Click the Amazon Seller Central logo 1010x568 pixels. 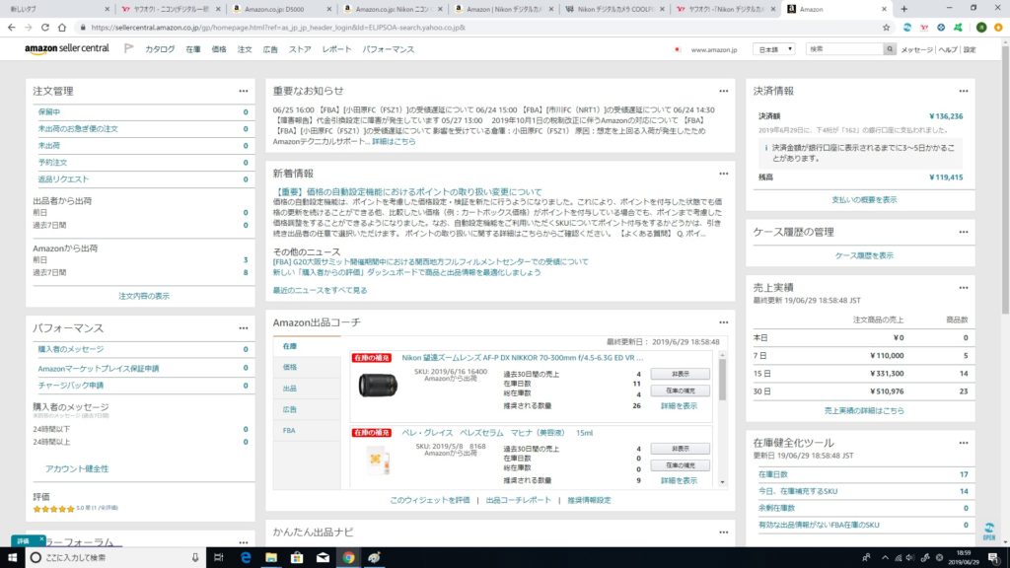click(x=67, y=49)
